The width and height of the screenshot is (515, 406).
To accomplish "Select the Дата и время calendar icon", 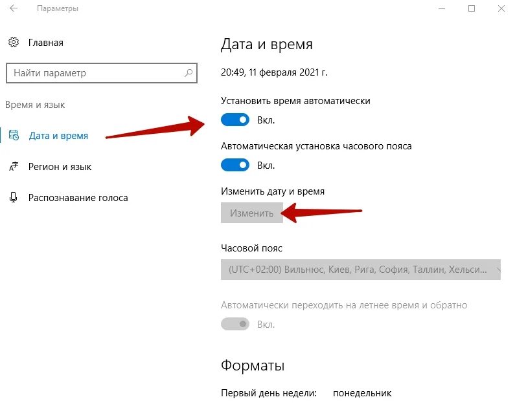I will tap(14, 135).
